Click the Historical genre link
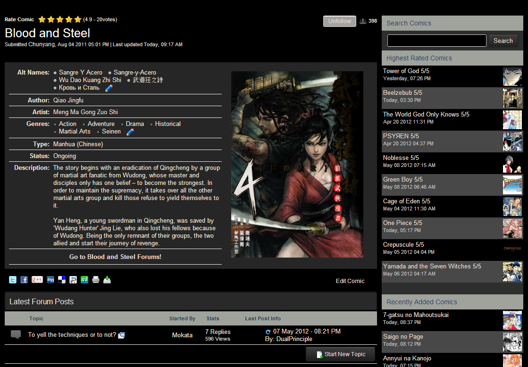Viewport: 528px width, 367px height. coord(168,124)
